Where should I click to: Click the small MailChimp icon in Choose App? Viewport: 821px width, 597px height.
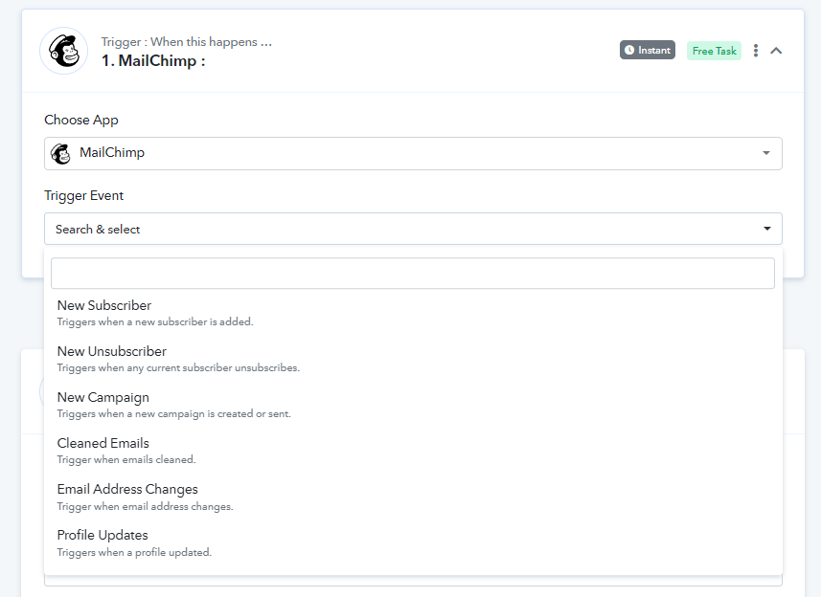(x=61, y=154)
